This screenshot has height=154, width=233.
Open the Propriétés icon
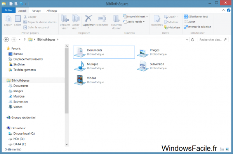157,19
